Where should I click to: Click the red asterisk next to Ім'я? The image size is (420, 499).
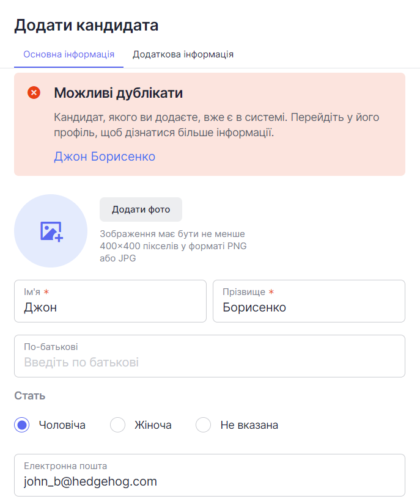pyautogui.click(x=46, y=291)
